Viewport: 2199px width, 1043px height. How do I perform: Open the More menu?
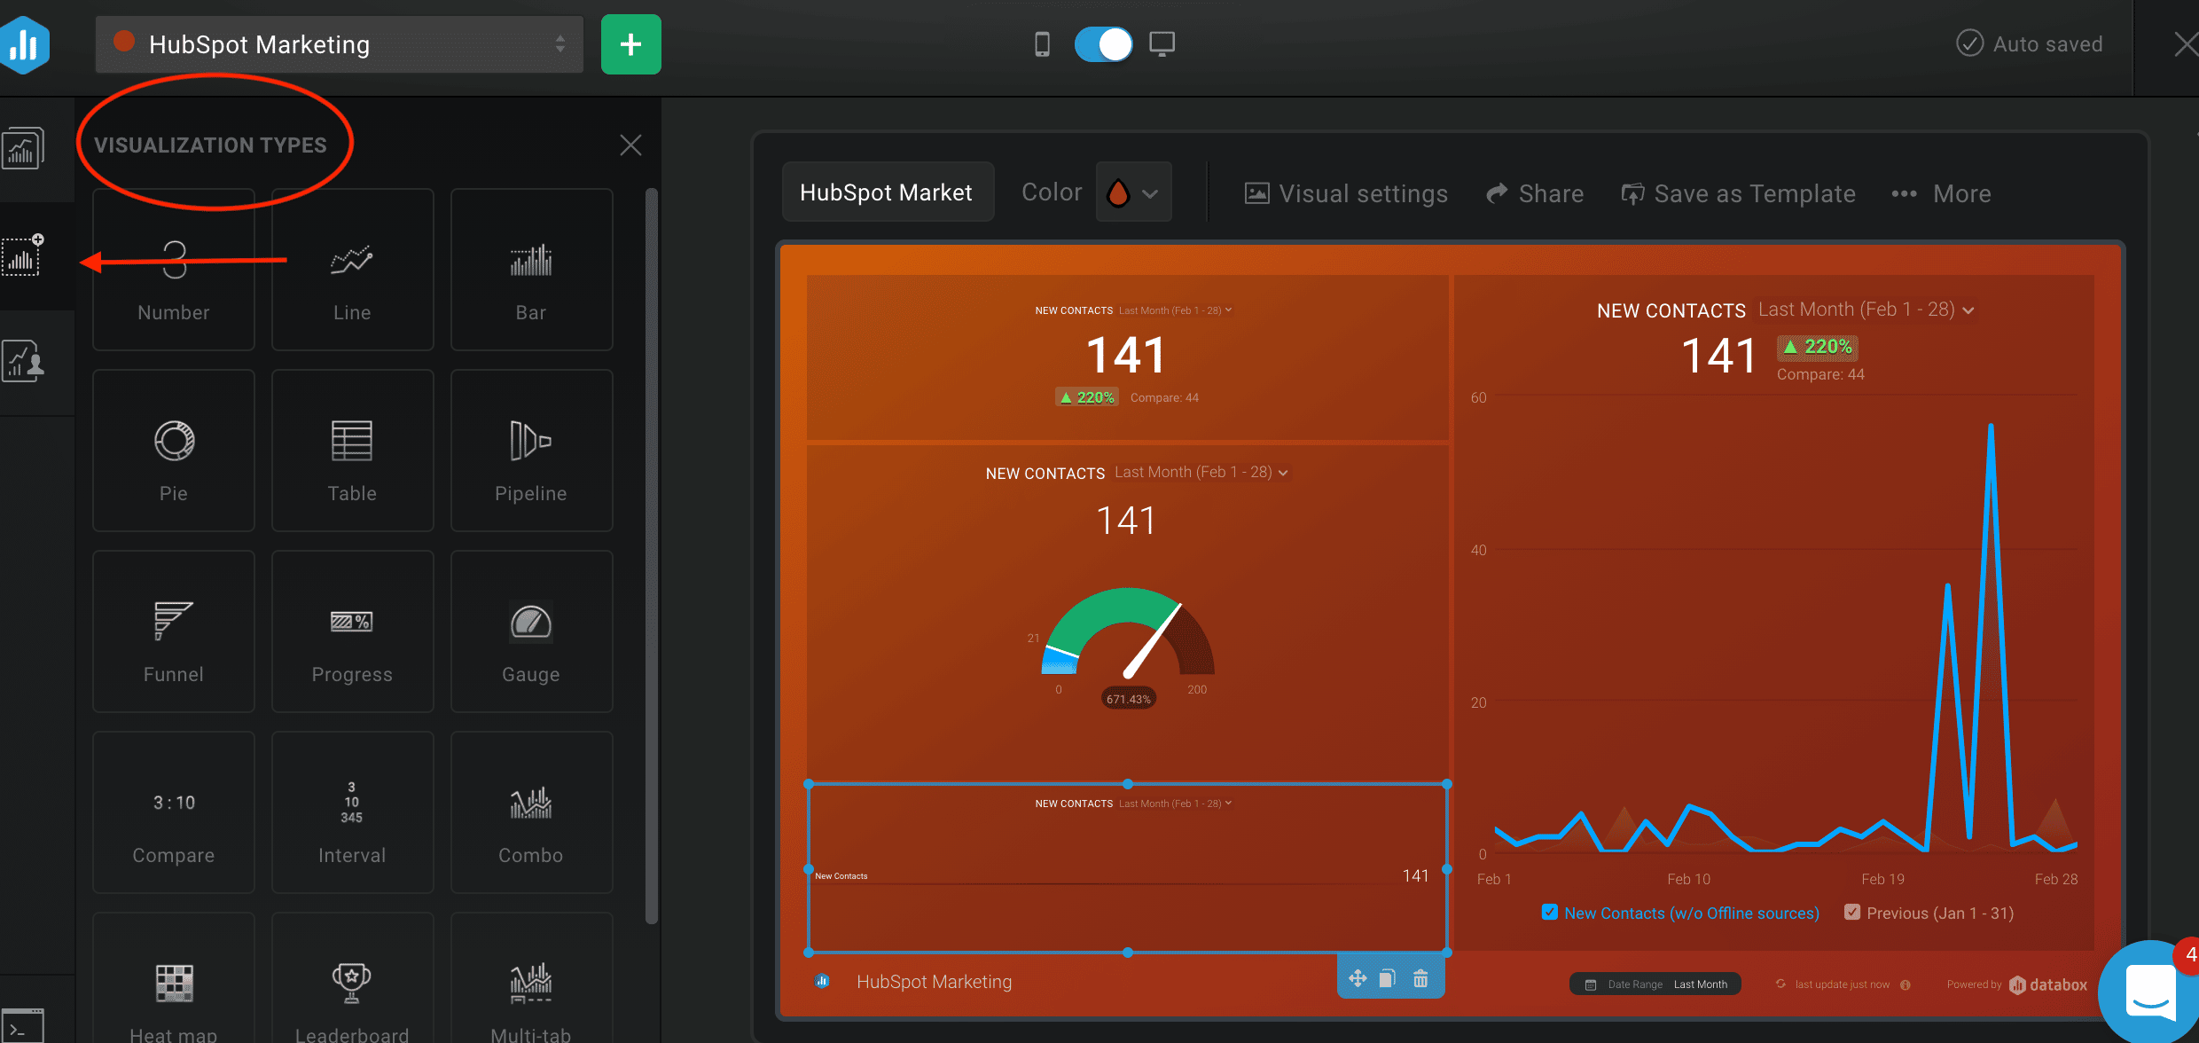[1941, 193]
